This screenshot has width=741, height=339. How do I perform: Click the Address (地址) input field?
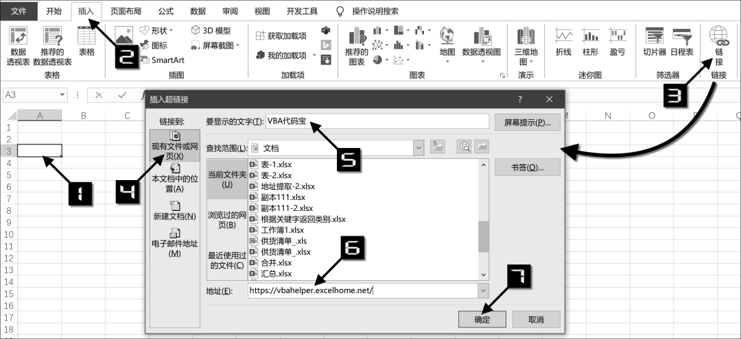362,290
